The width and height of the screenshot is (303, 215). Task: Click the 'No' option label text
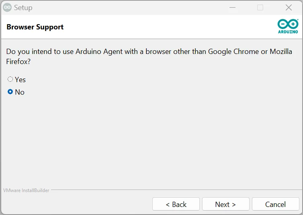20,92
